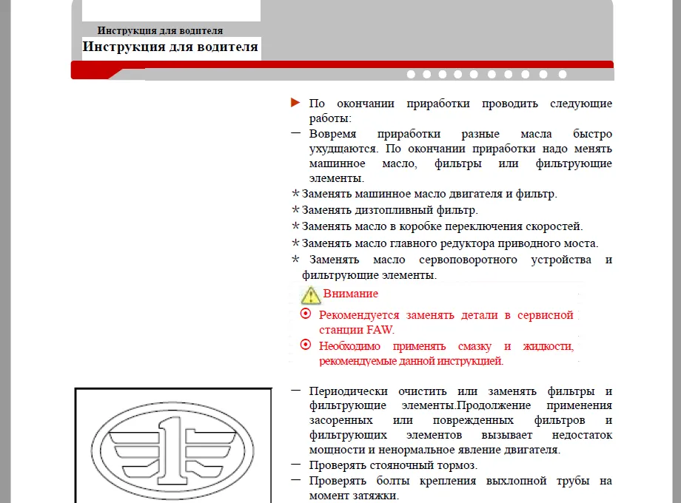Click the line "Заменять машинное масло двигателя и фильтр"
681x503 pixels.
(429, 194)
